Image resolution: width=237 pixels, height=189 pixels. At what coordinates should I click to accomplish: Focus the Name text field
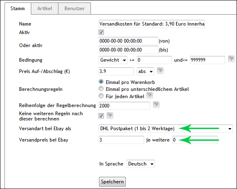[152, 24]
